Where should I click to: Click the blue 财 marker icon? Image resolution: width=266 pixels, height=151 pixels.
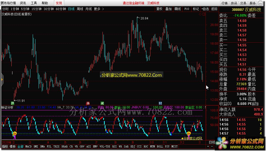pos(160,103)
